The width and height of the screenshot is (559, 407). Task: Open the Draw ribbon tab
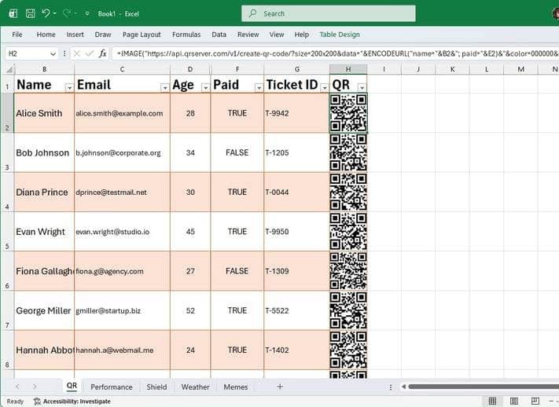tap(103, 35)
